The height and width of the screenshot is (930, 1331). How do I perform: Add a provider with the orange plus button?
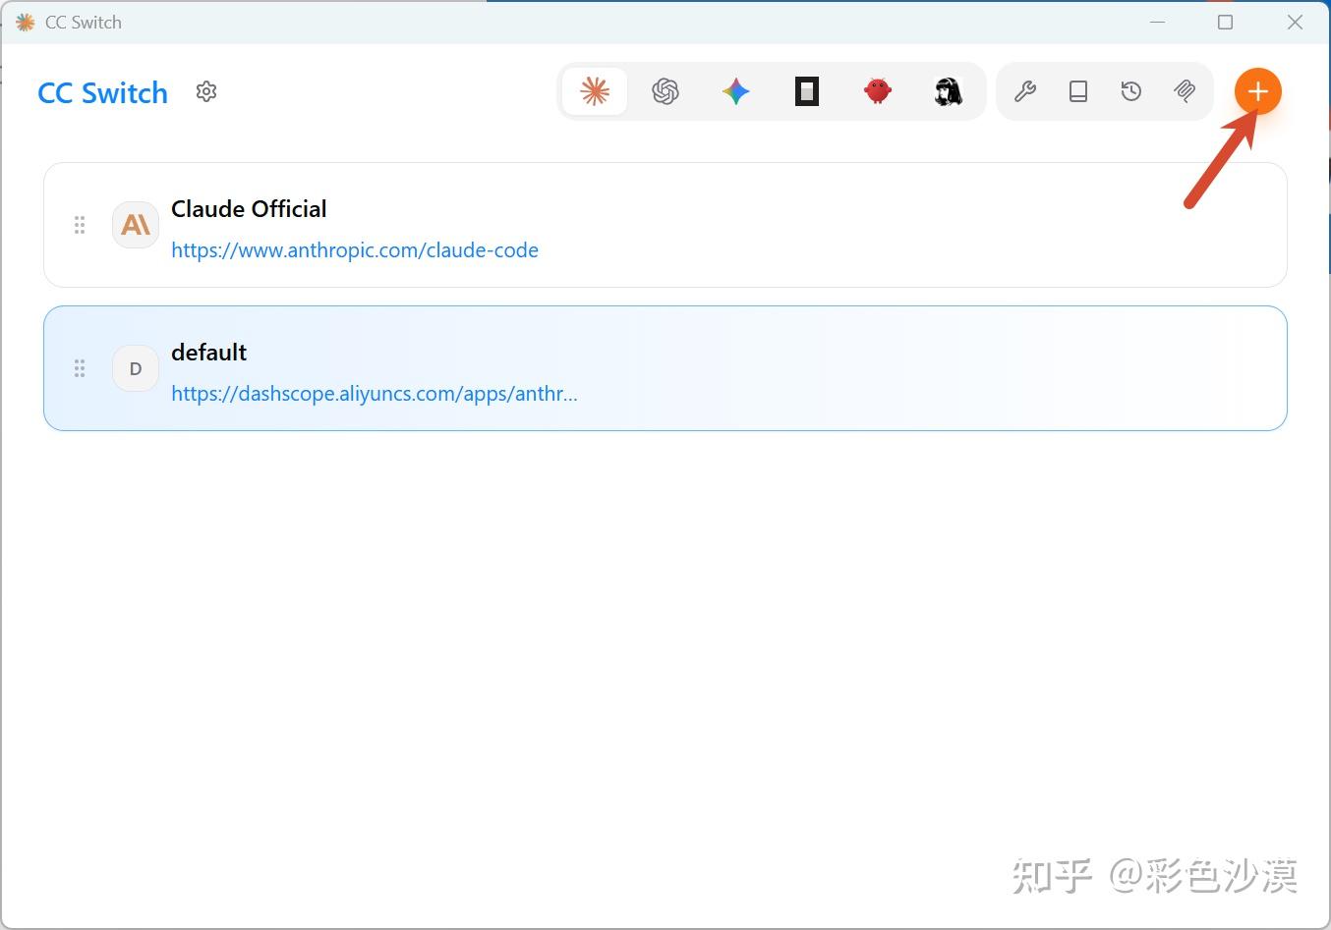(1258, 92)
